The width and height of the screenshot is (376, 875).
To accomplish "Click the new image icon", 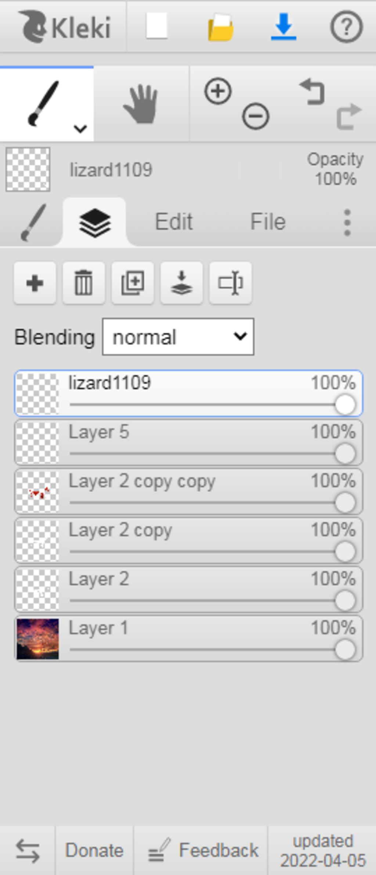I will click(x=157, y=26).
